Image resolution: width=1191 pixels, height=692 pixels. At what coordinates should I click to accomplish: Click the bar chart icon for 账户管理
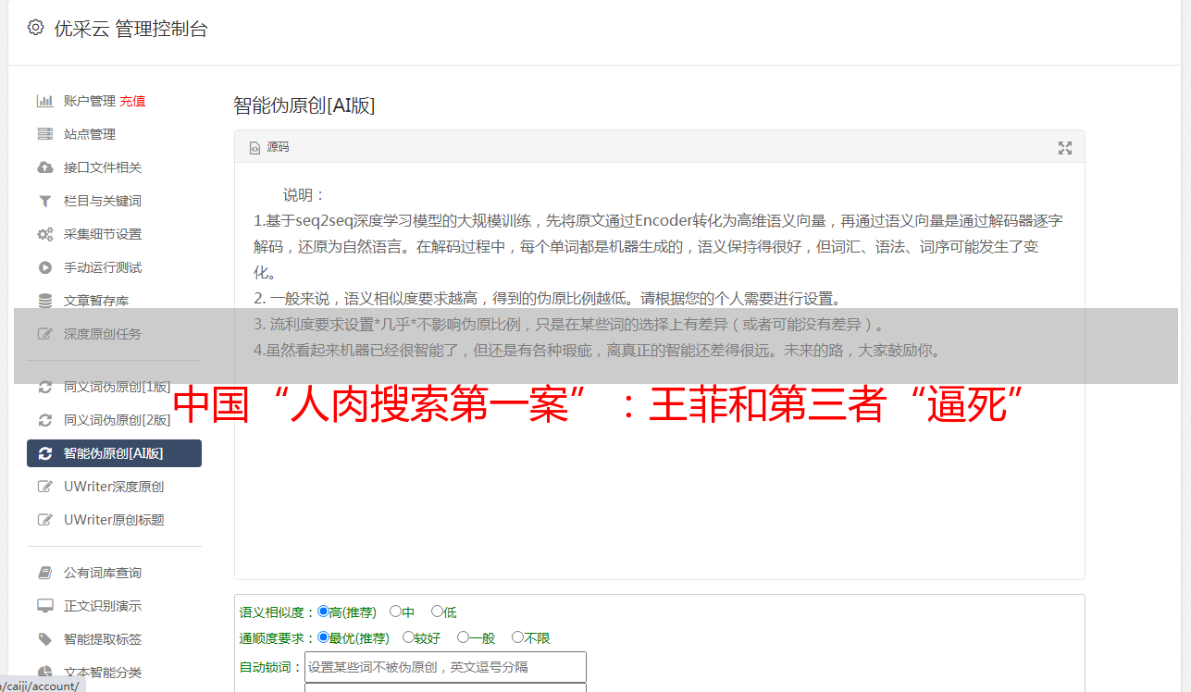pyautogui.click(x=44, y=101)
